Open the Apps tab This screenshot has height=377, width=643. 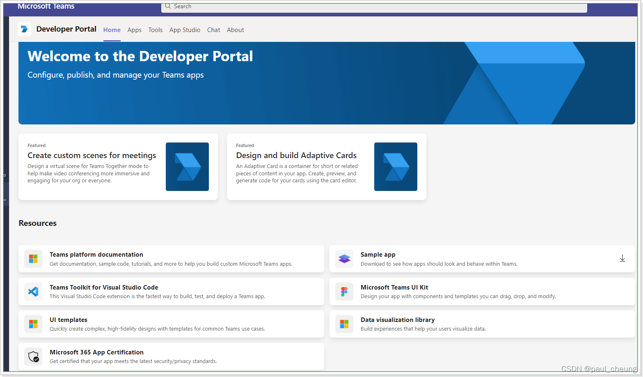(134, 30)
